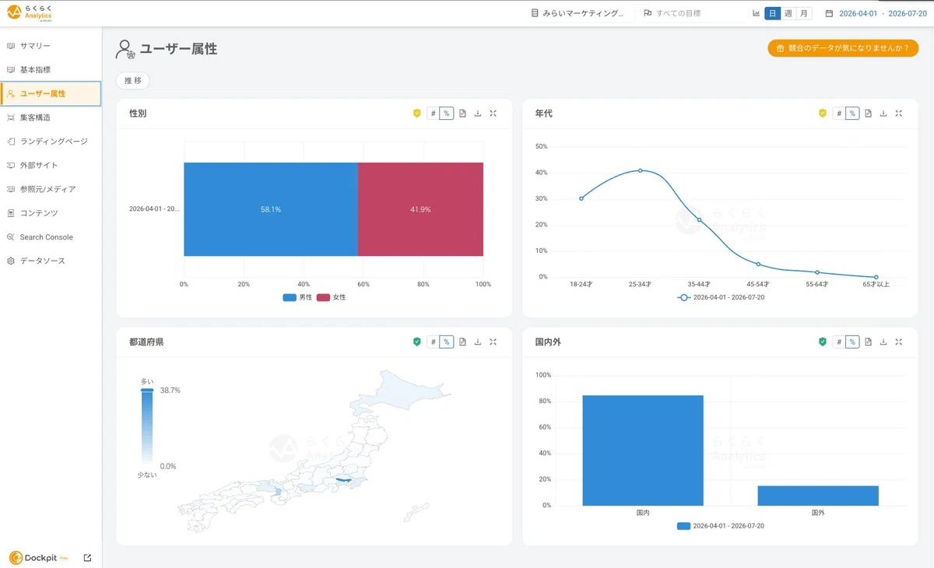Toggle the 女性 legend swatch
The height and width of the screenshot is (568, 934).
pyautogui.click(x=323, y=297)
